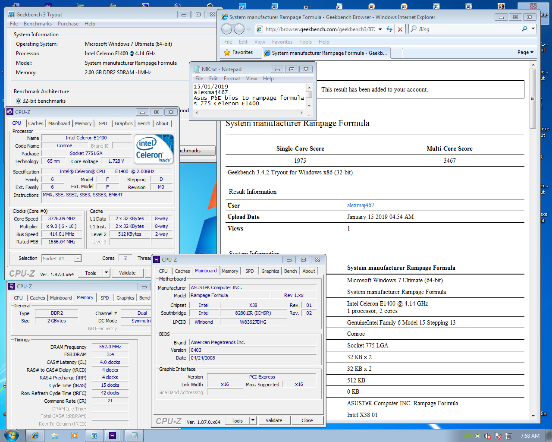Open the search provider dropdown arrow
Screen dimensions: 552x442
(x=533, y=29)
